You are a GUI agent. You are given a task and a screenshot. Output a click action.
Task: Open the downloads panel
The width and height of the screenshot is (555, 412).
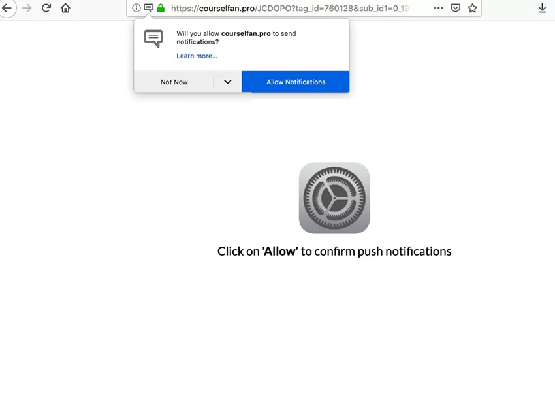pos(542,8)
